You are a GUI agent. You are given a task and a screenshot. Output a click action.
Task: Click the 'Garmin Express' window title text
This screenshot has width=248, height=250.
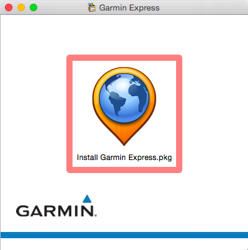pyautogui.click(x=130, y=8)
